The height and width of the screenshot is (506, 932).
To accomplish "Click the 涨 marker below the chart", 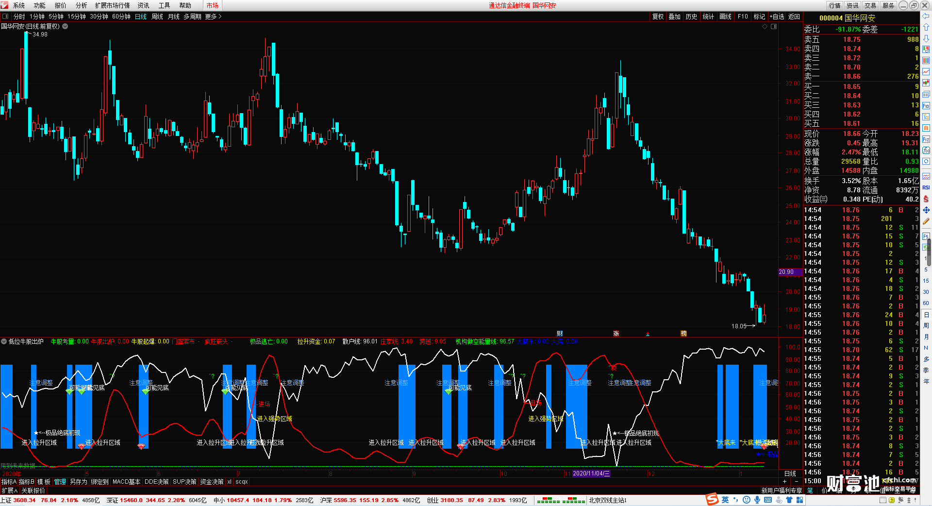I will point(616,334).
